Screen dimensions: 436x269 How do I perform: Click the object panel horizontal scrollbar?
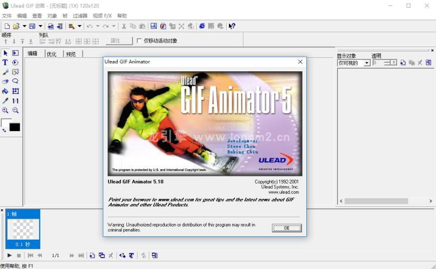pyautogui.click(x=386, y=201)
